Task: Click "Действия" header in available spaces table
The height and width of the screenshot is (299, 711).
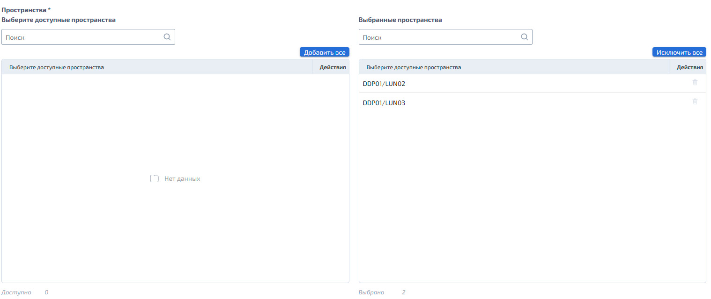Action: pos(333,67)
